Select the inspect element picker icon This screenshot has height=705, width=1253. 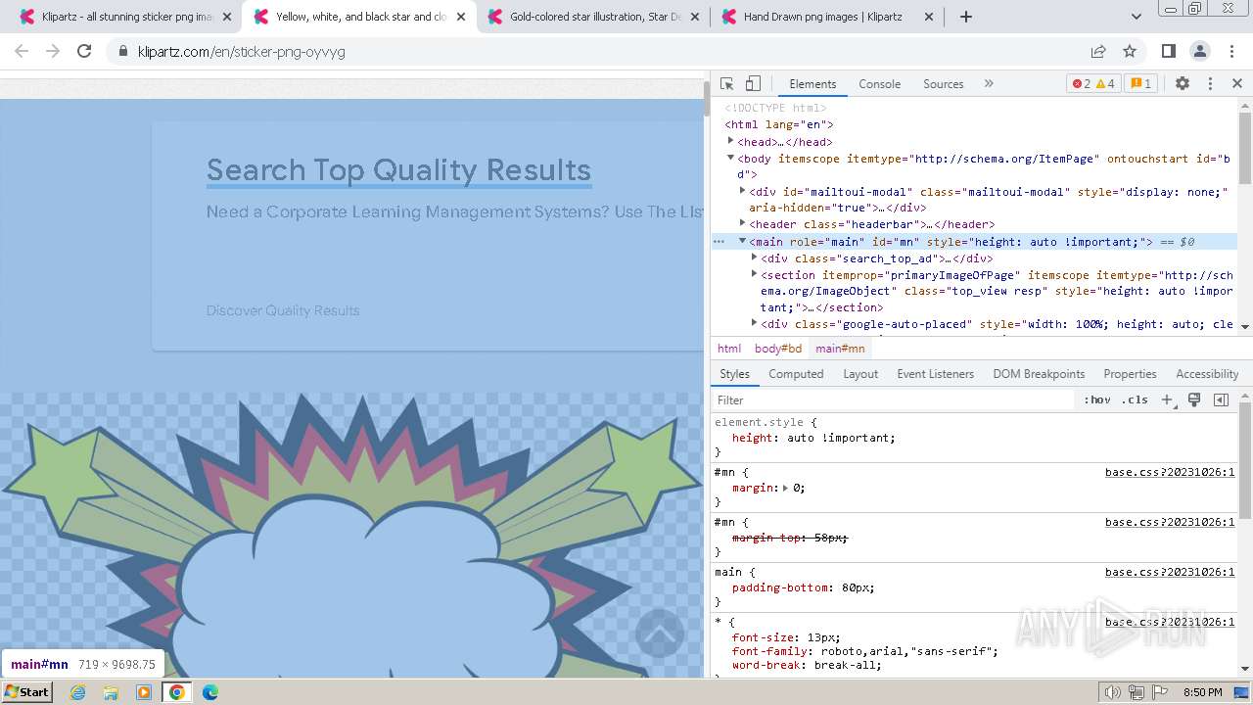point(726,83)
